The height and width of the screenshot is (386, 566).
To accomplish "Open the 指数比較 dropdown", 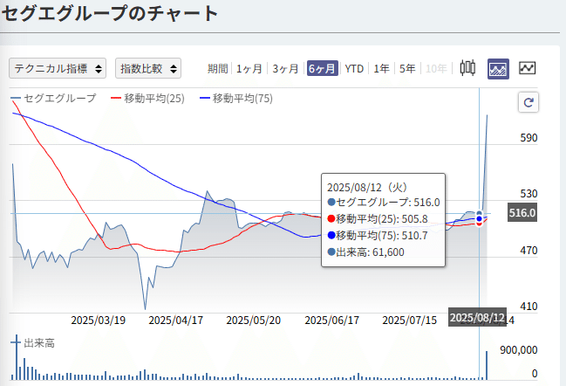I will click(x=148, y=68).
